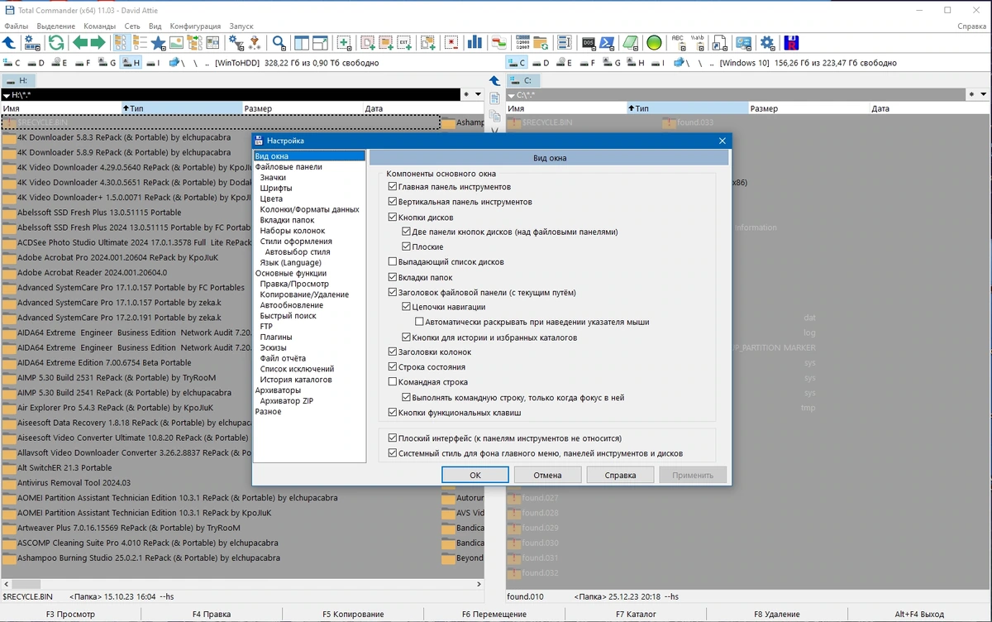Click the gear configuration toolbar icon
The image size is (992, 622).
(767, 43)
